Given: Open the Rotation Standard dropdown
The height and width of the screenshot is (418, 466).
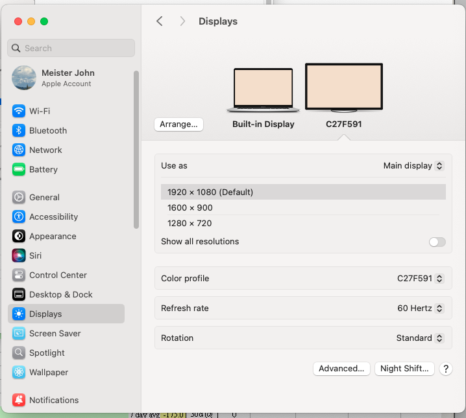Looking at the screenshot, I should tap(419, 338).
